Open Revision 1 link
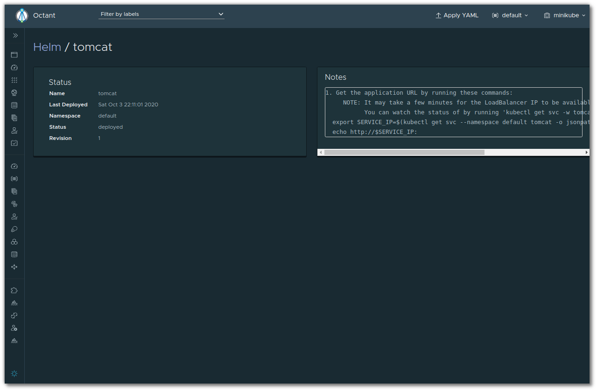The width and height of the screenshot is (597, 391). tap(99, 138)
